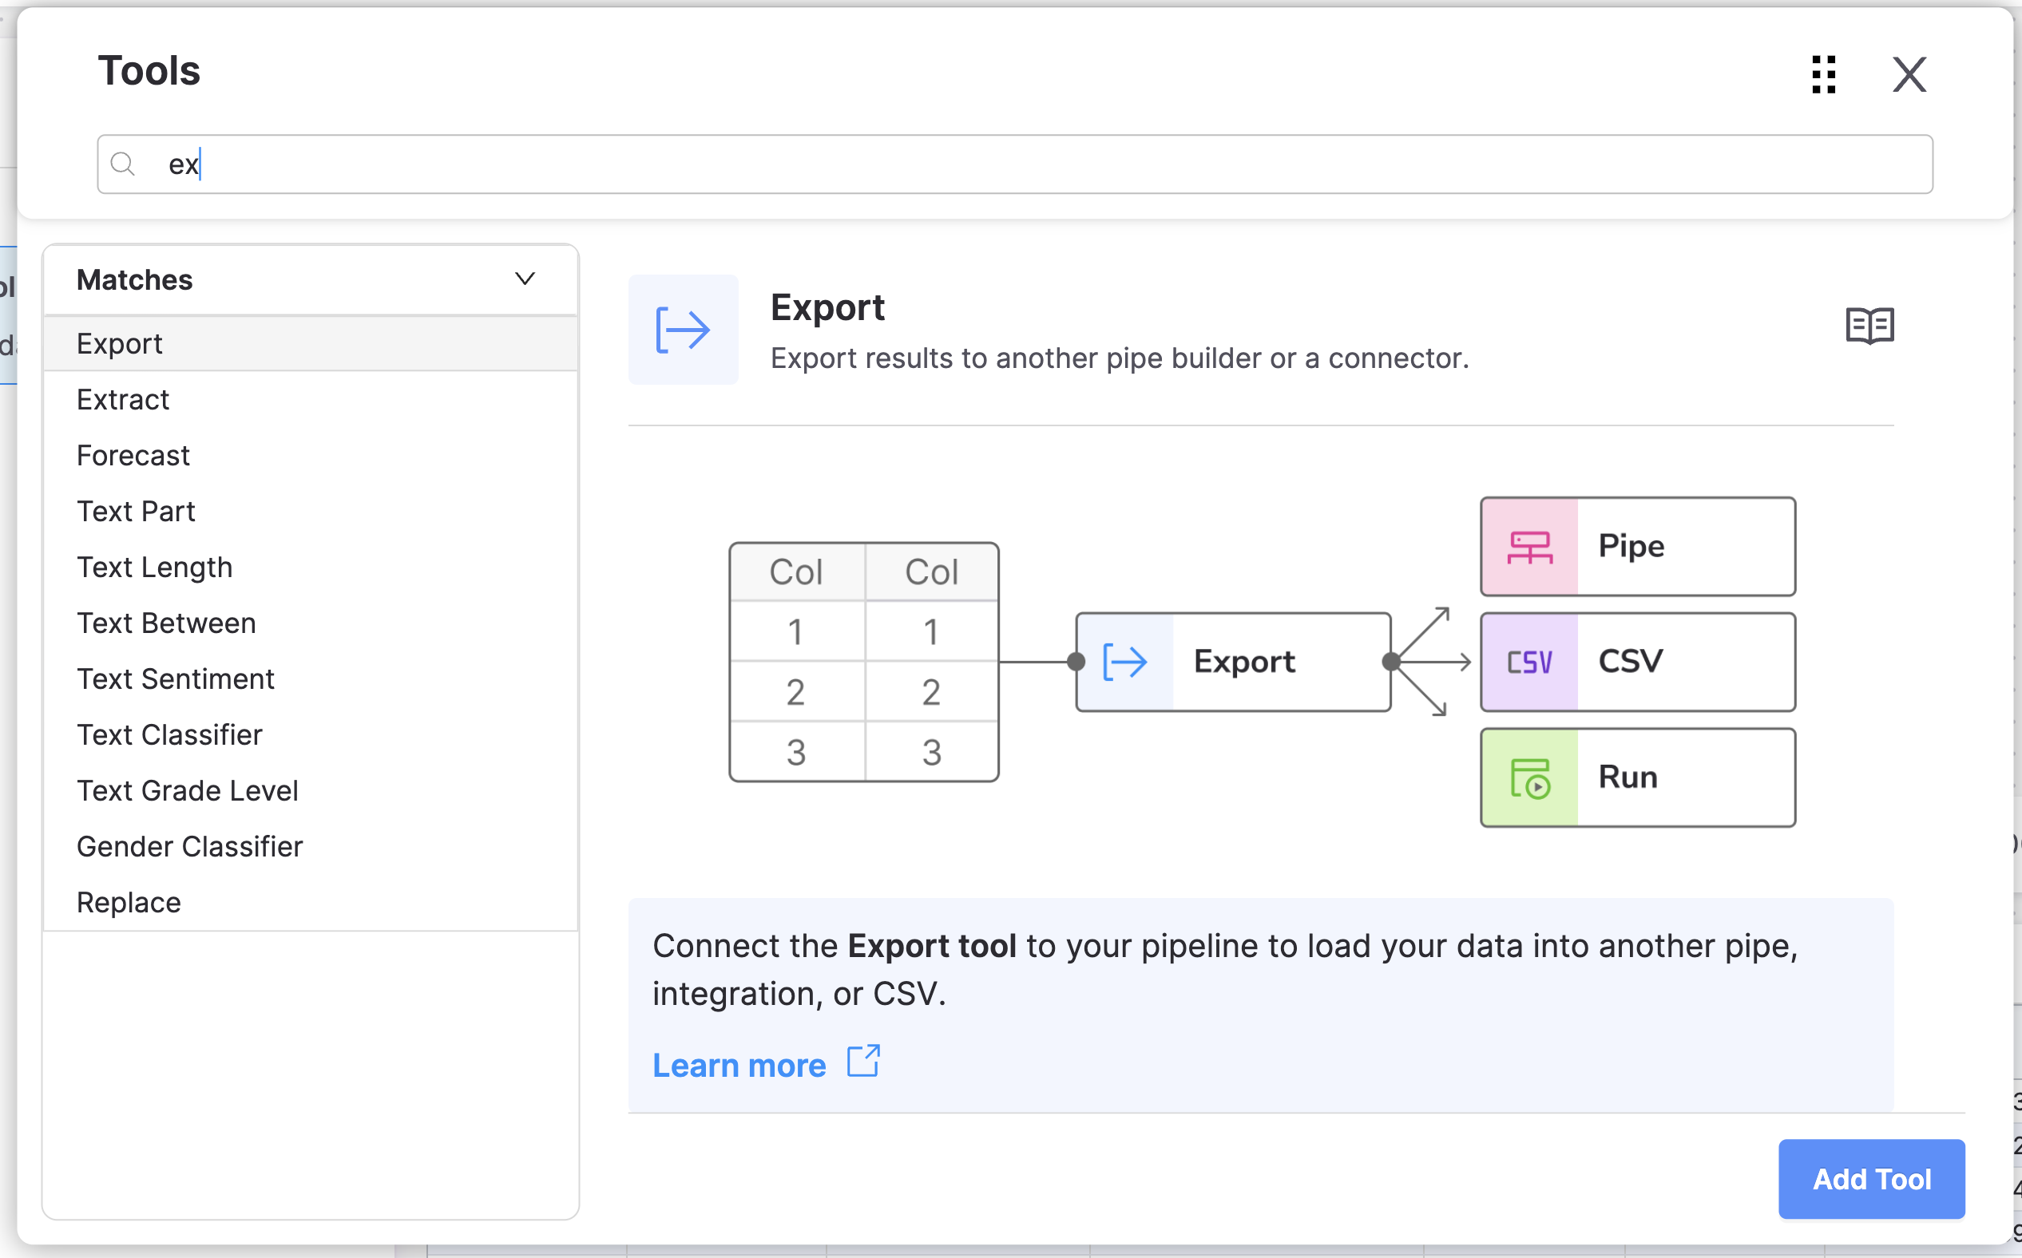
Task: Click the Export description sentence
Action: [1120, 358]
